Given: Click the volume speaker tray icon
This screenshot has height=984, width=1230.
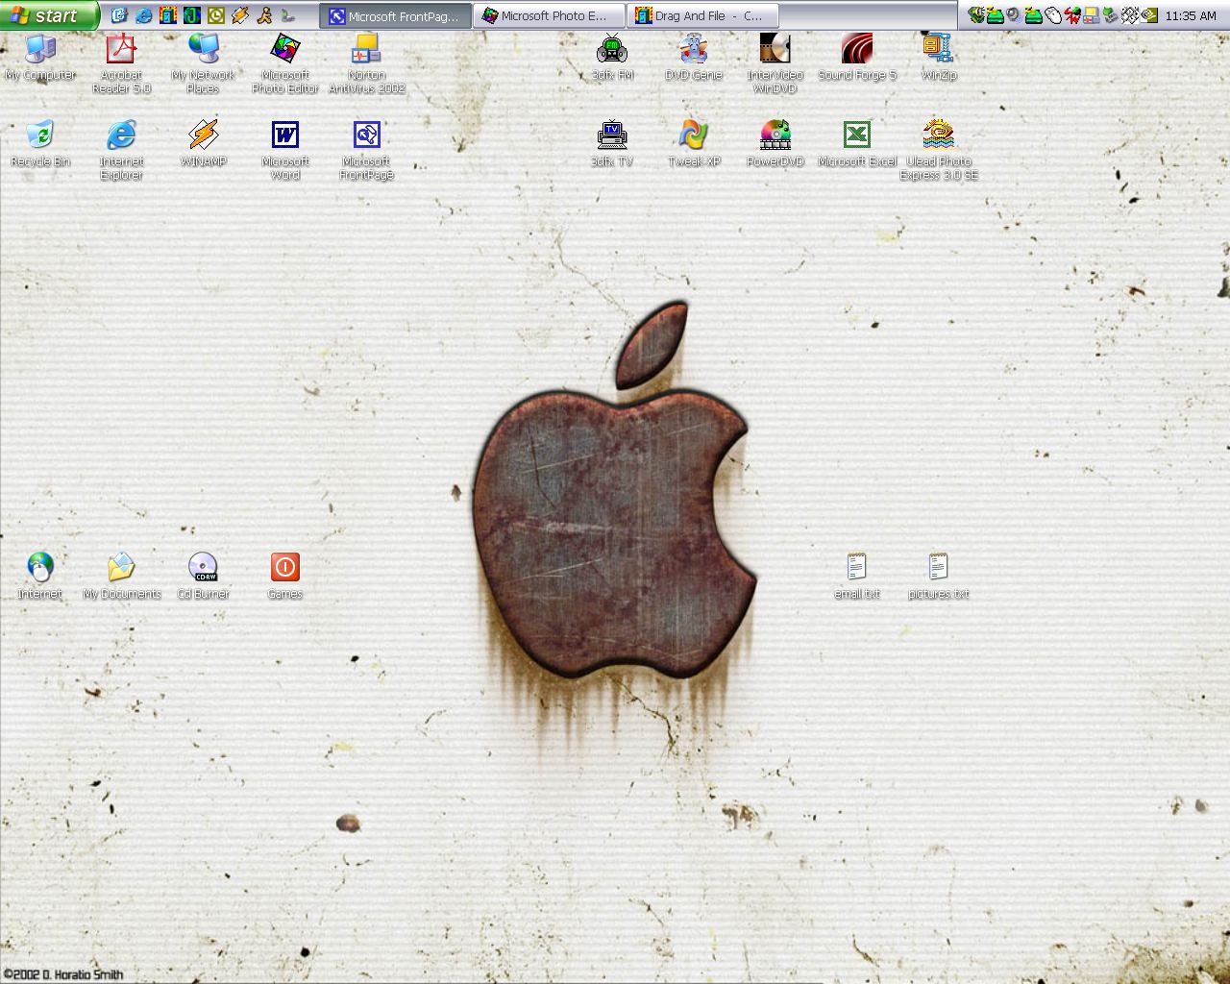Looking at the screenshot, I should [1013, 14].
